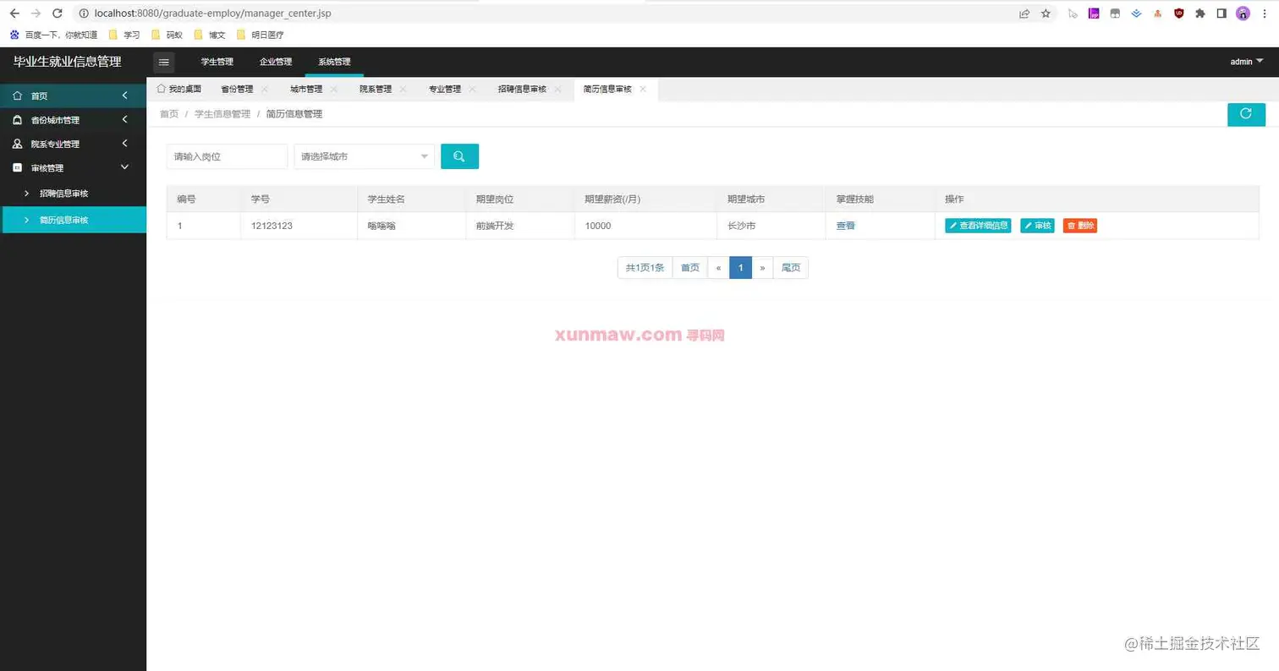Click the 省份城市管理 sidebar icon
This screenshot has height=671, width=1279.
click(x=18, y=120)
